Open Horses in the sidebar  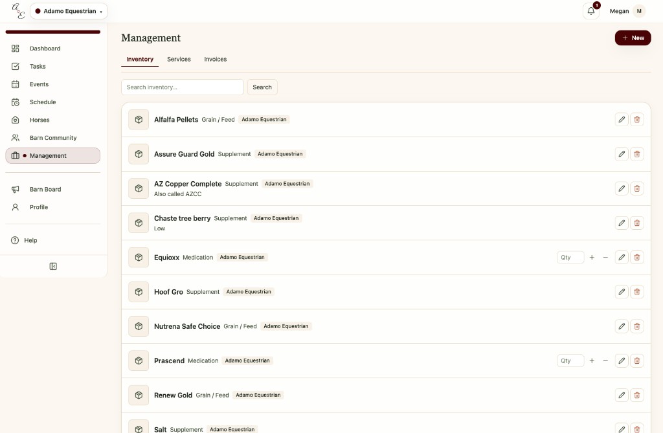click(53, 120)
